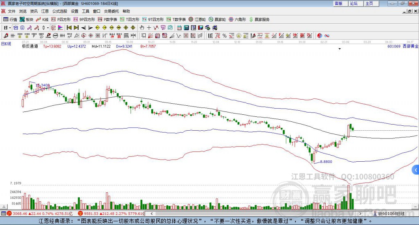Click the 日K线 label
Screen dimensions: 419x225
6,44
